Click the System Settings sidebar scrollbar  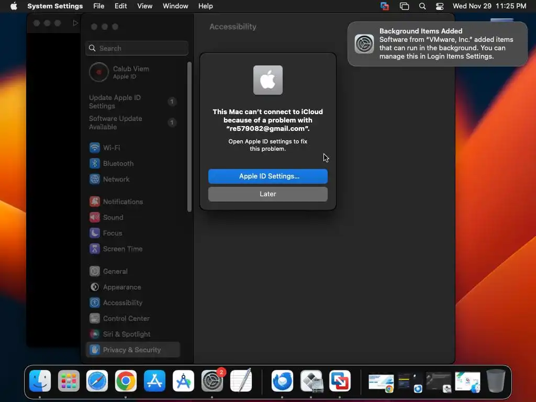189,137
